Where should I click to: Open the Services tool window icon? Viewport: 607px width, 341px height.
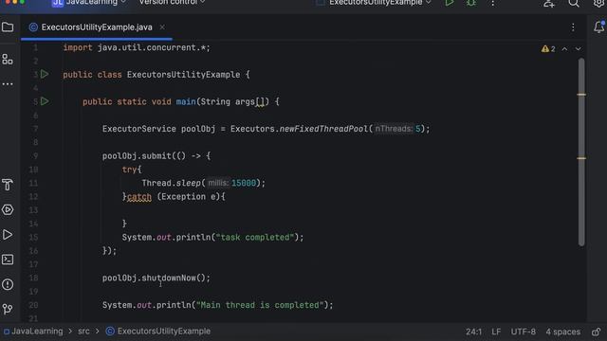pyautogui.click(x=8, y=209)
